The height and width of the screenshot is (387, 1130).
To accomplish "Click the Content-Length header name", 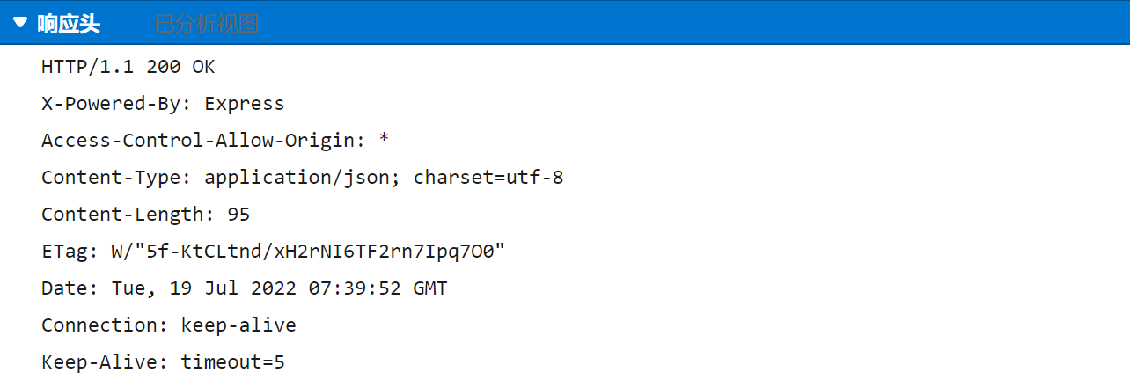I will [x=122, y=215].
